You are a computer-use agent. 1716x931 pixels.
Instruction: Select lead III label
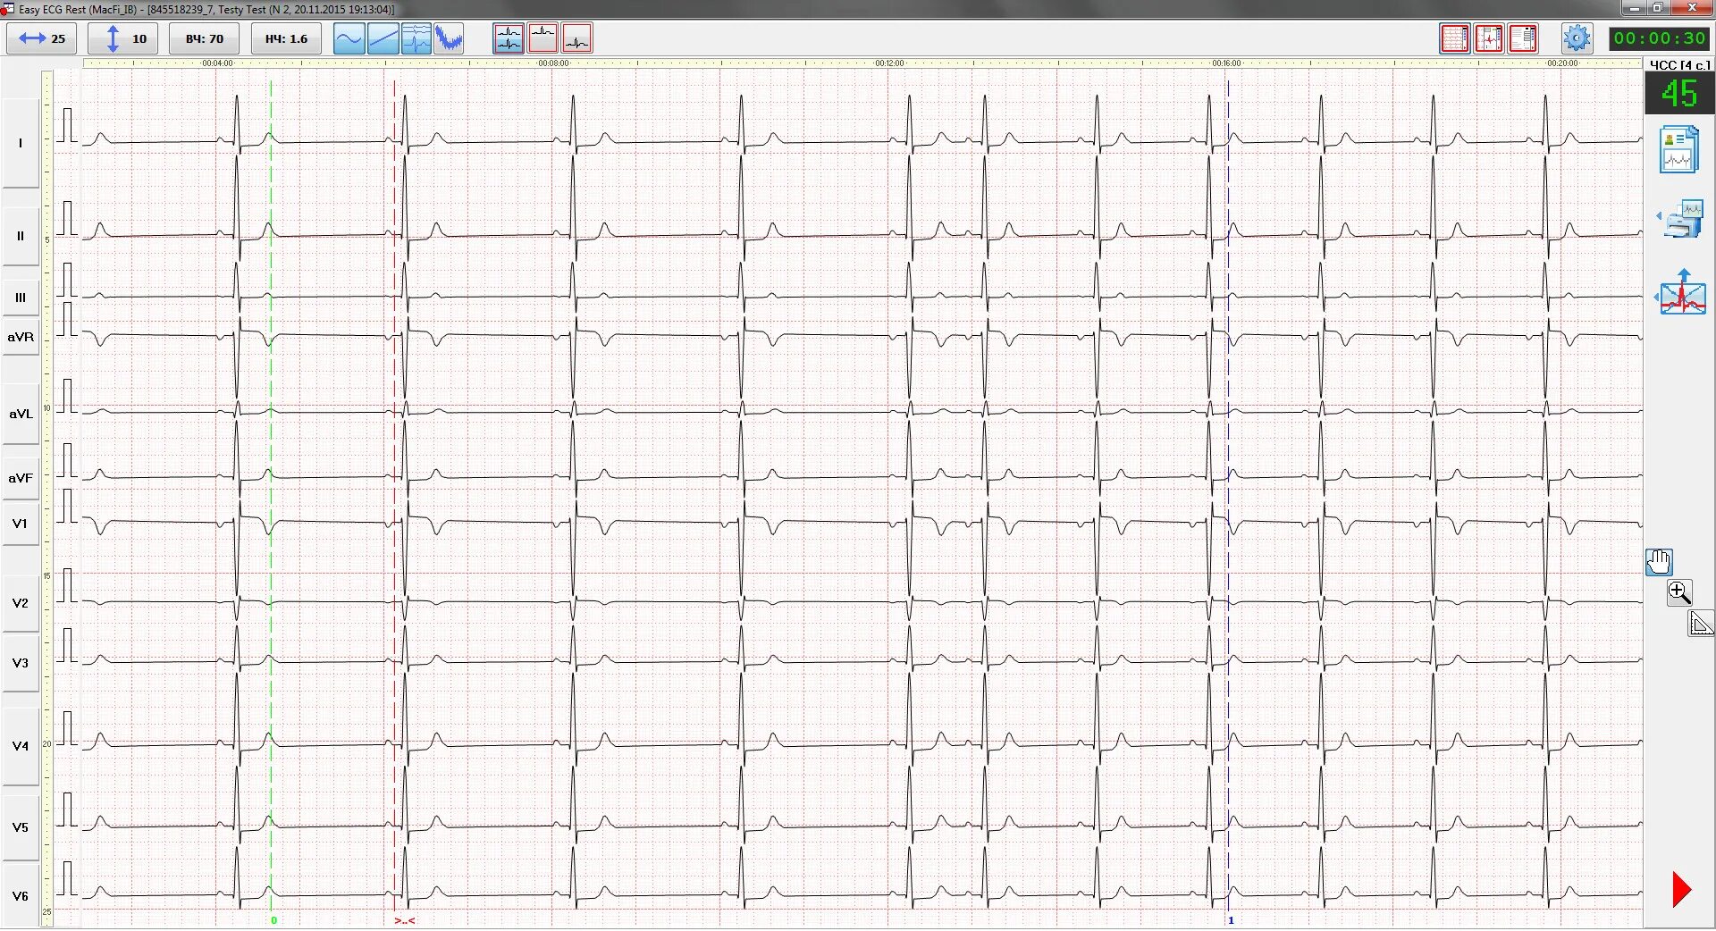coord(21,298)
